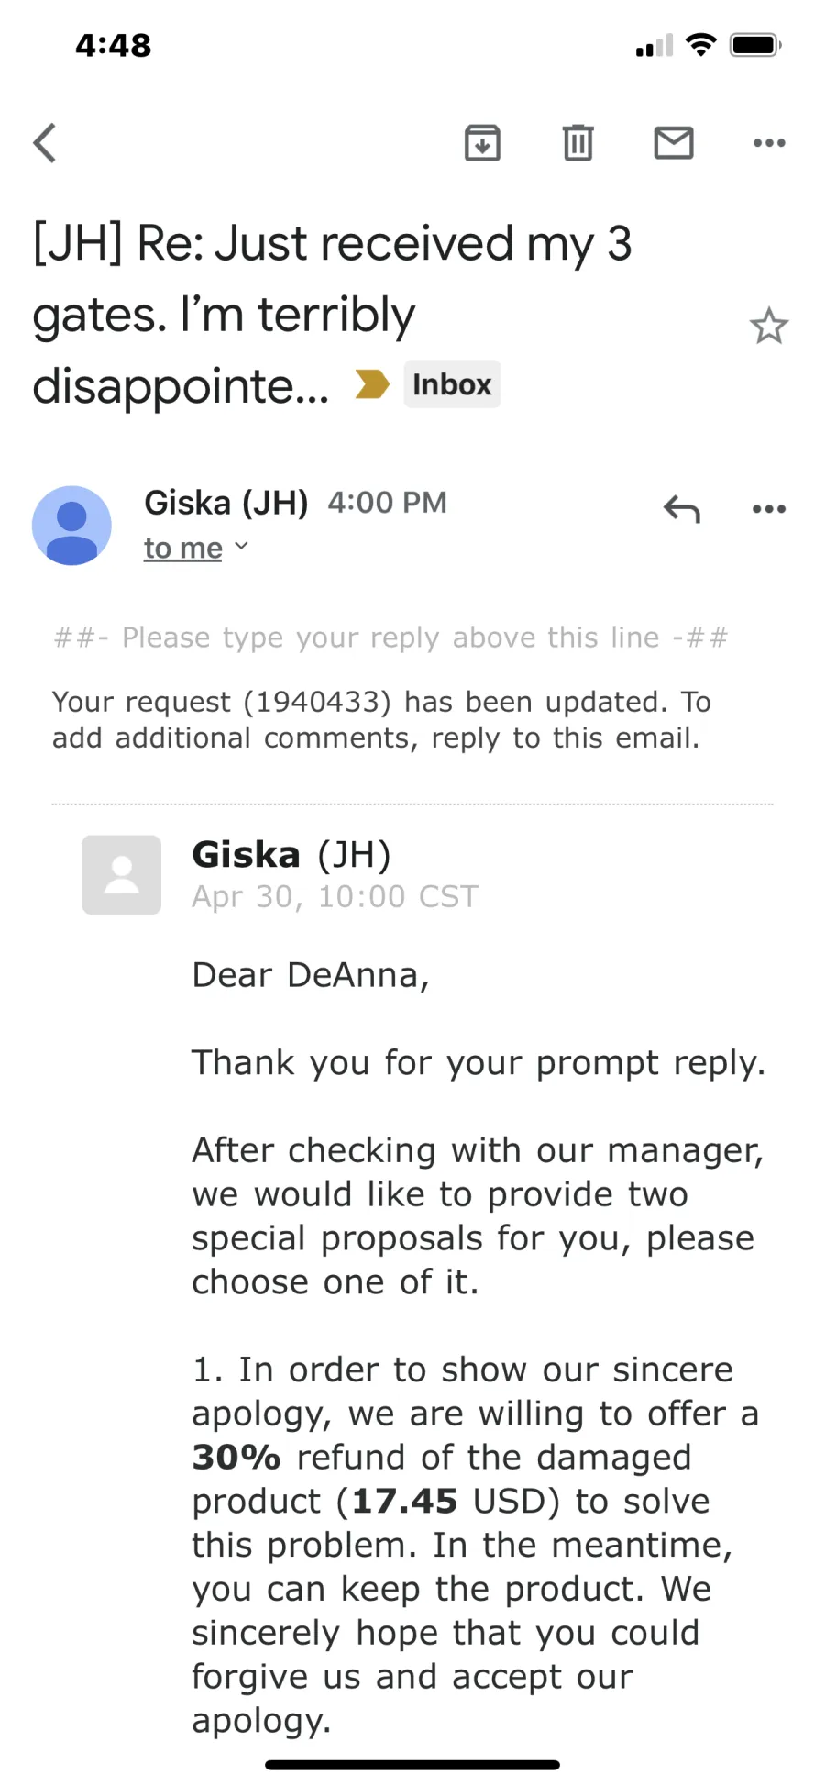This screenshot has height=1786, width=825.
Task: Tap the iOS home indicator bar
Action: 412,1765
